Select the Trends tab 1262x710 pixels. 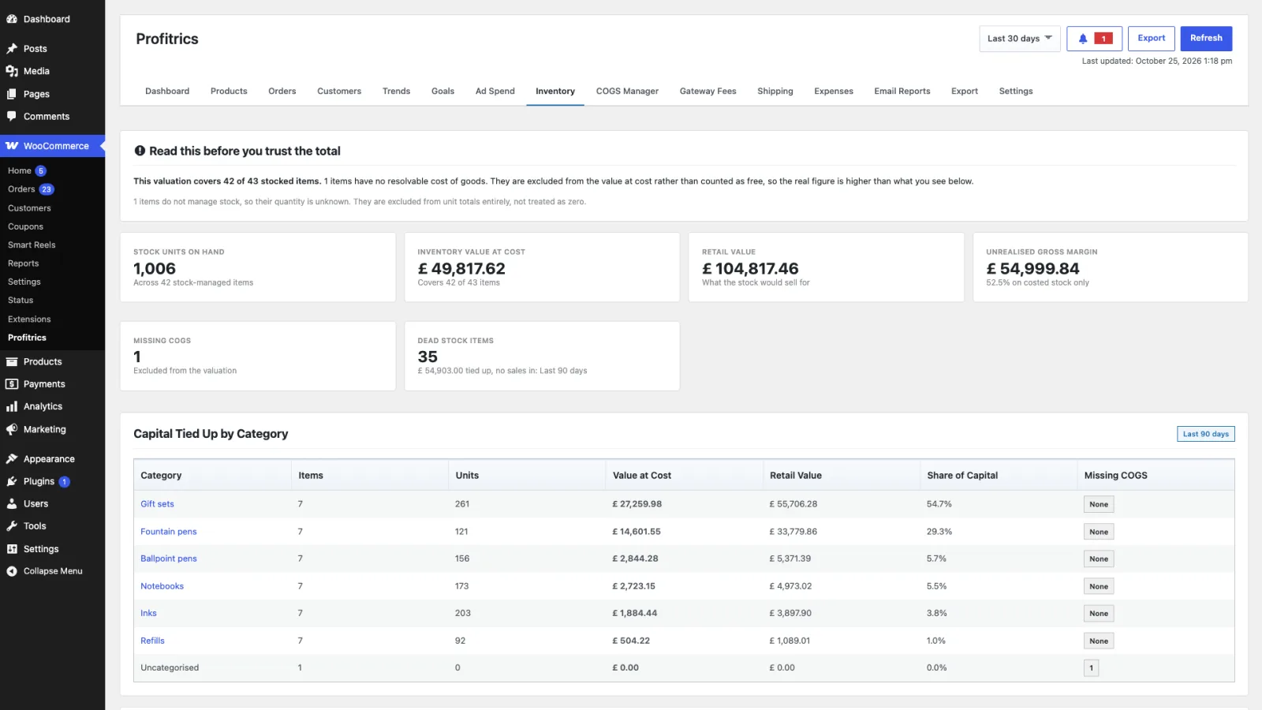[x=396, y=92]
